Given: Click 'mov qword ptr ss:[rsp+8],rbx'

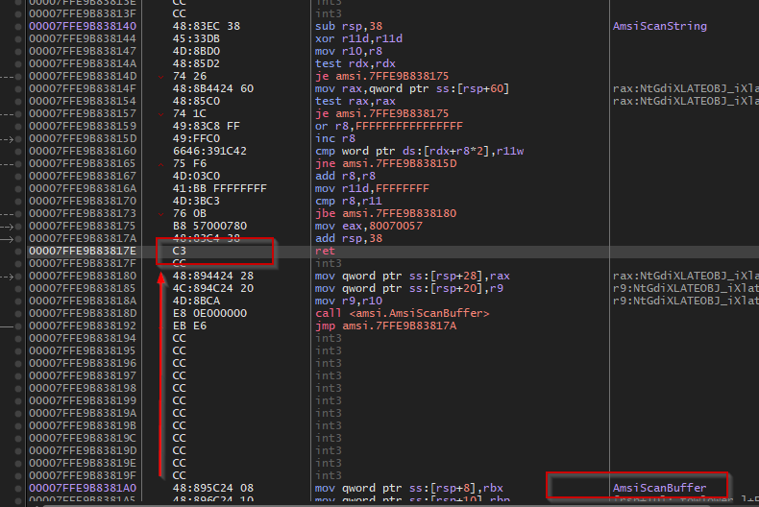Looking at the screenshot, I should click(409, 488).
